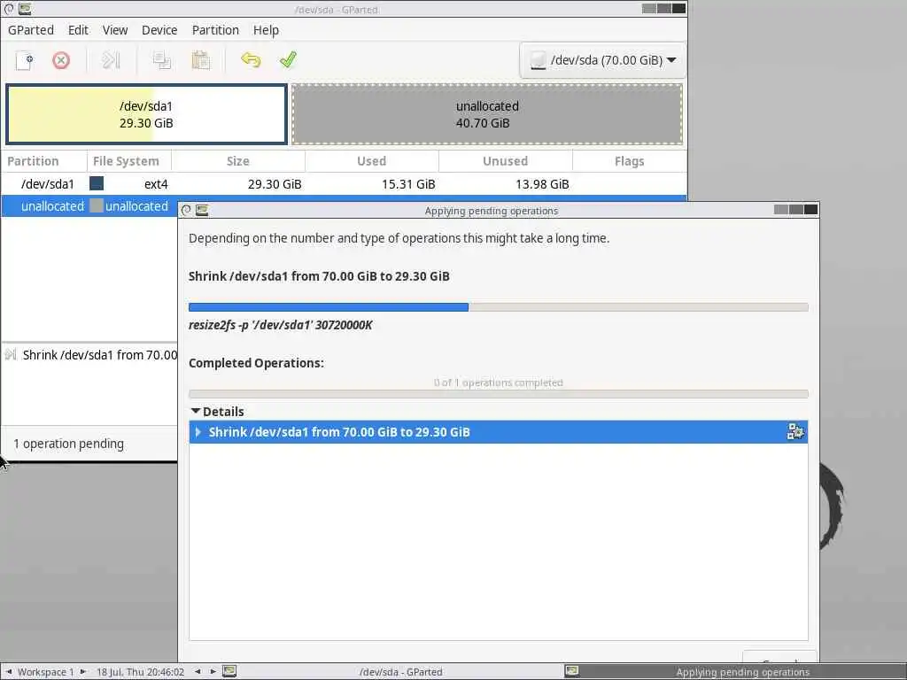Open the GParted menu
Screen dimensions: 907x680
pyautogui.click(x=31, y=30)
